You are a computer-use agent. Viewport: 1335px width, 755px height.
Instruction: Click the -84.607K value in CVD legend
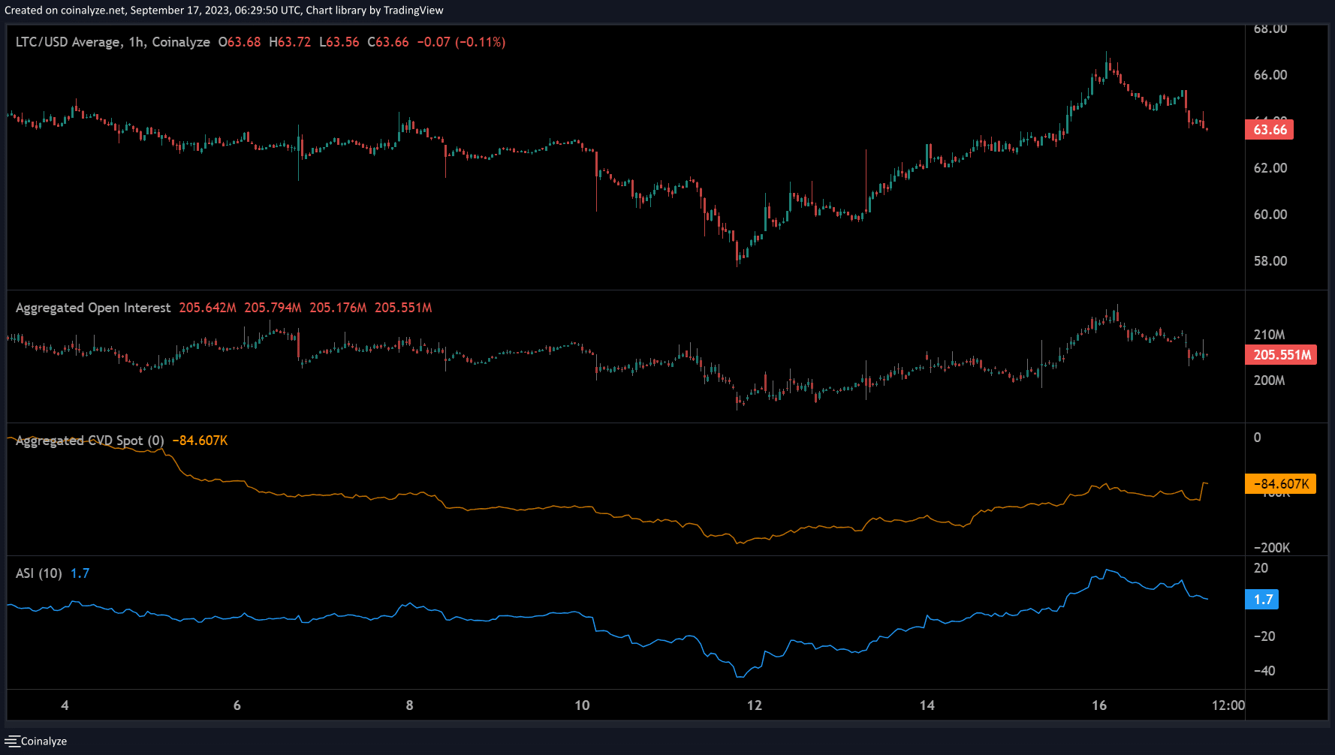[200, 441]
